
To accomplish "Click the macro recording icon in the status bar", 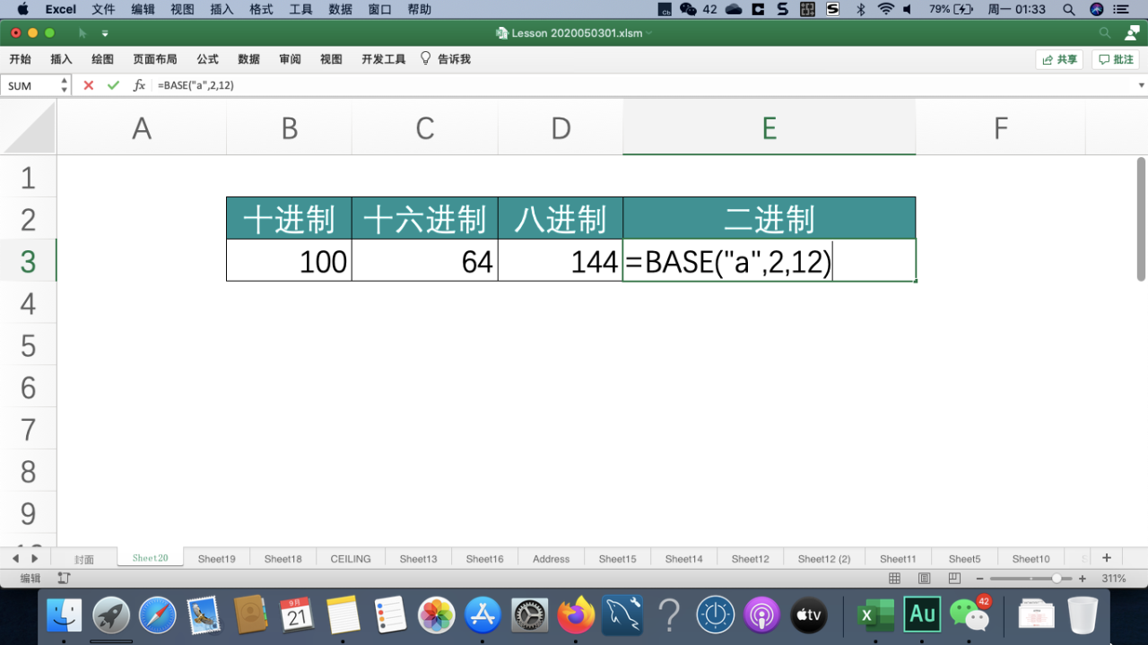I will coord(64,579).
